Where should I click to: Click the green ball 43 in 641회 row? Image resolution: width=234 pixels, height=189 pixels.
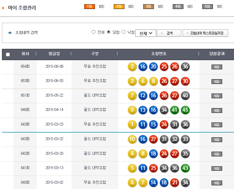point(185,168)
